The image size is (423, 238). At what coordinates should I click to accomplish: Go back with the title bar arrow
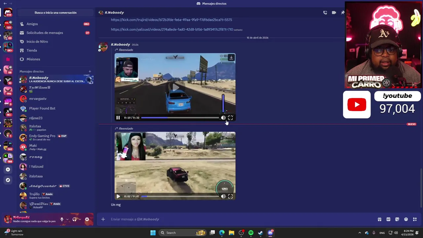pyautogui.click(x=5, y=3)
